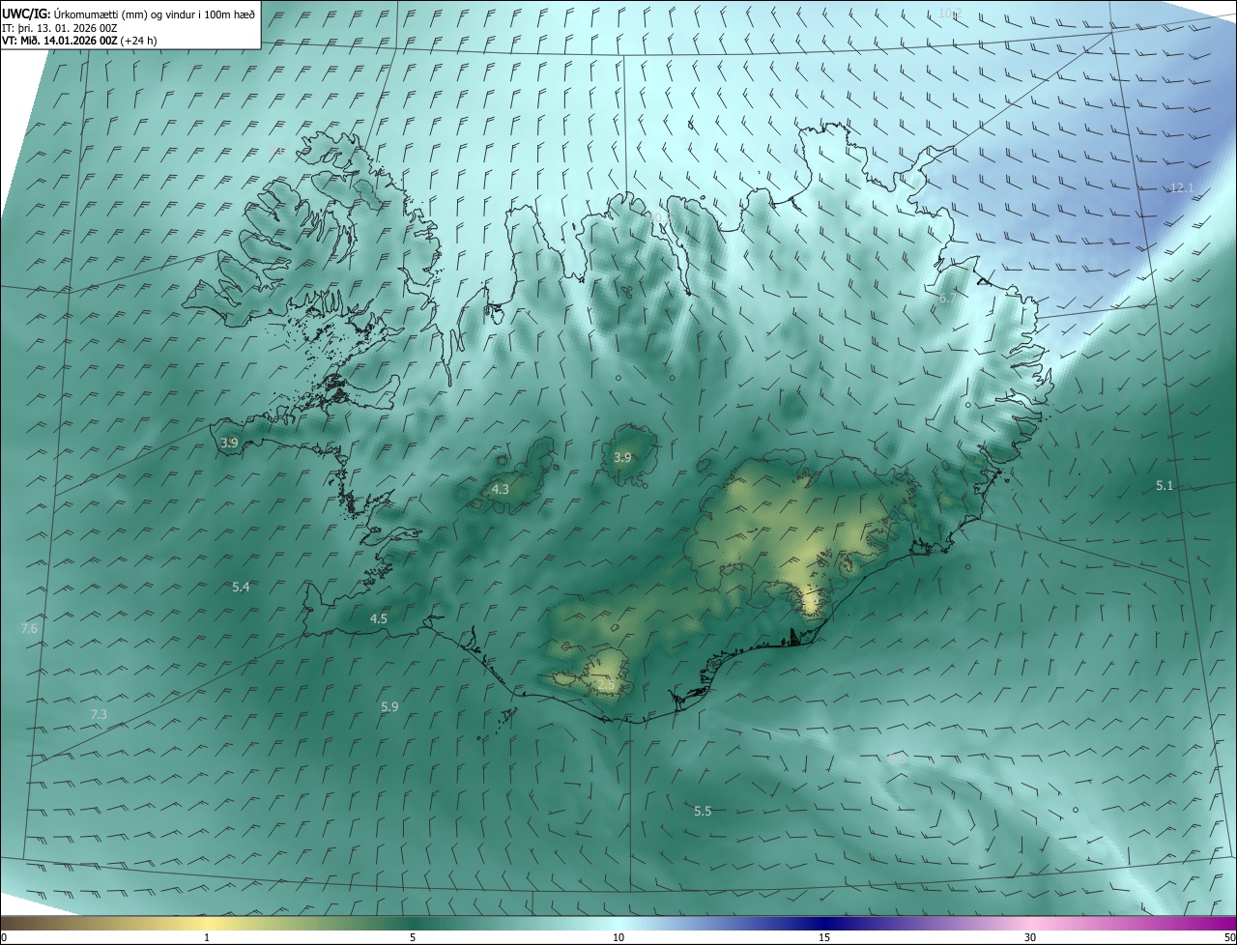Image resolution: width=1237 pixels, height=945 pixels.
Task: Click the 5.1 value label
Action: click(x=1165, y=485)
